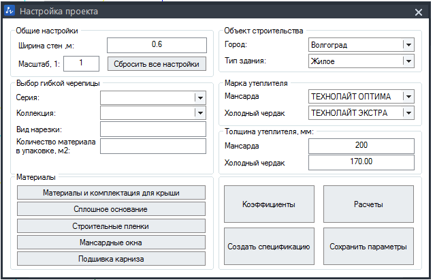Expand the Тип здания dropdown
The image size is (435, 280).
[x=361, y=61]
